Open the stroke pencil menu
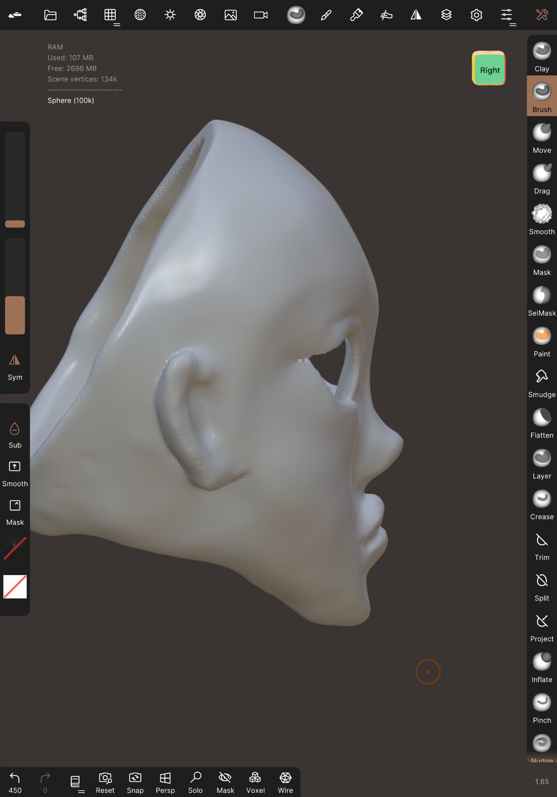The width and height of the screenshot is (557, 797). [326, 15]
